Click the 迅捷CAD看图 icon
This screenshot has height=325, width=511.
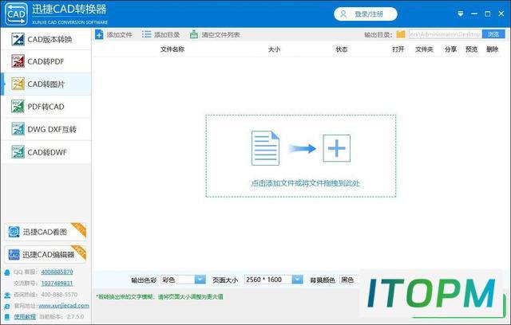14,232
